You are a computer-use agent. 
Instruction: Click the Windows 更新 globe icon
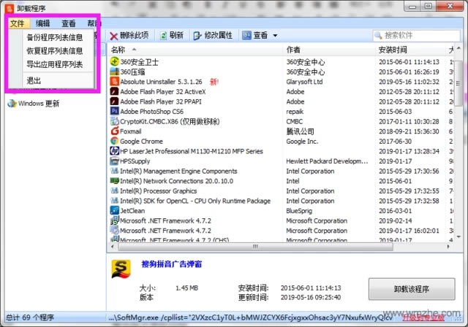pos(12,104)
